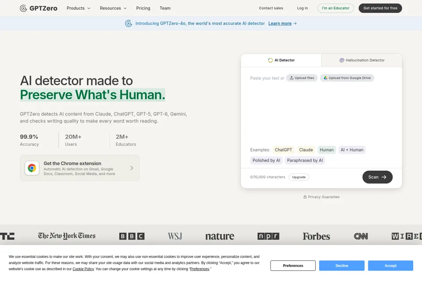
Task: Click the Privacy Guarantee lock icon
Action: (x=305, y=197)
